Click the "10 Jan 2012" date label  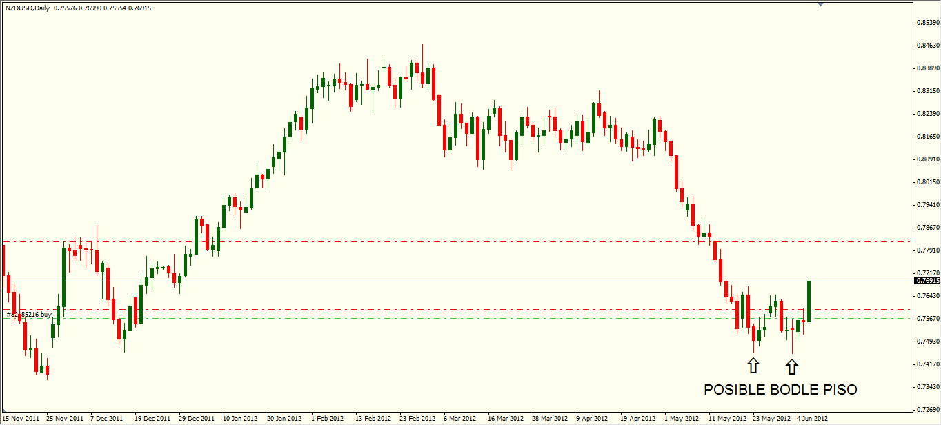240,418
